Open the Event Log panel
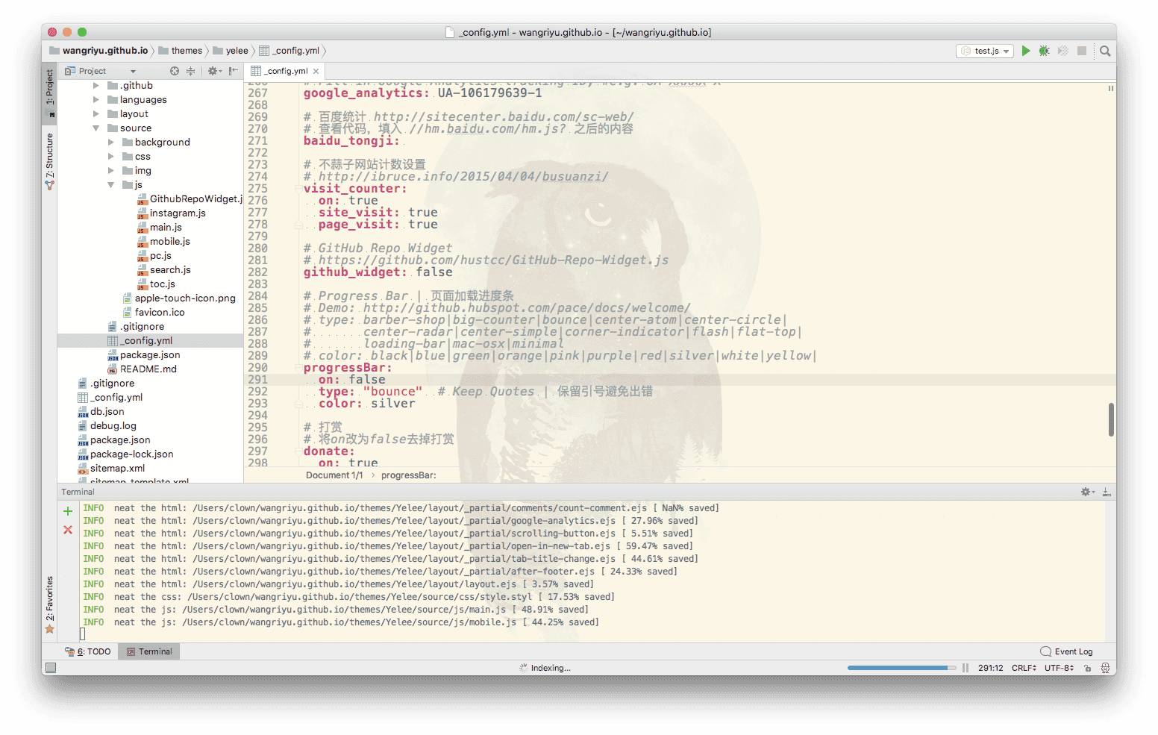 (1066, 651)
